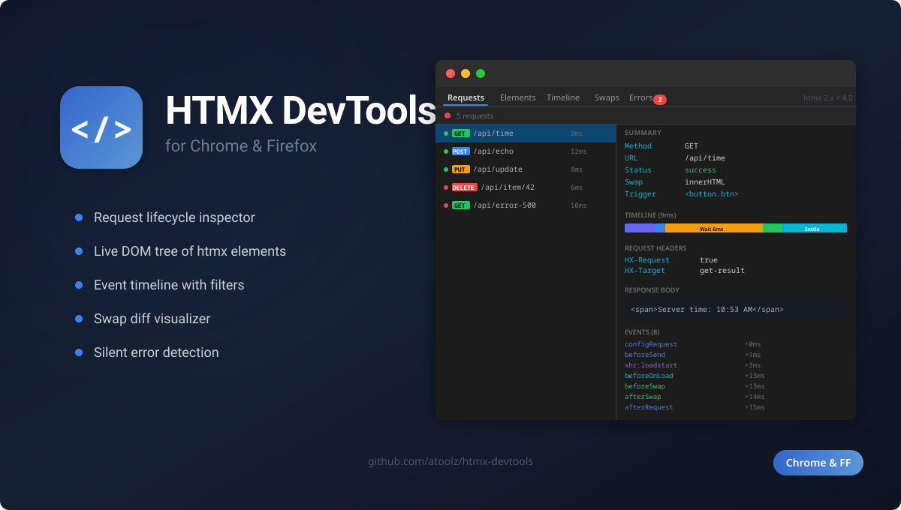Click the GET badge on /api/error-500
The image size is (901, 510).
[x=459, y=205]
